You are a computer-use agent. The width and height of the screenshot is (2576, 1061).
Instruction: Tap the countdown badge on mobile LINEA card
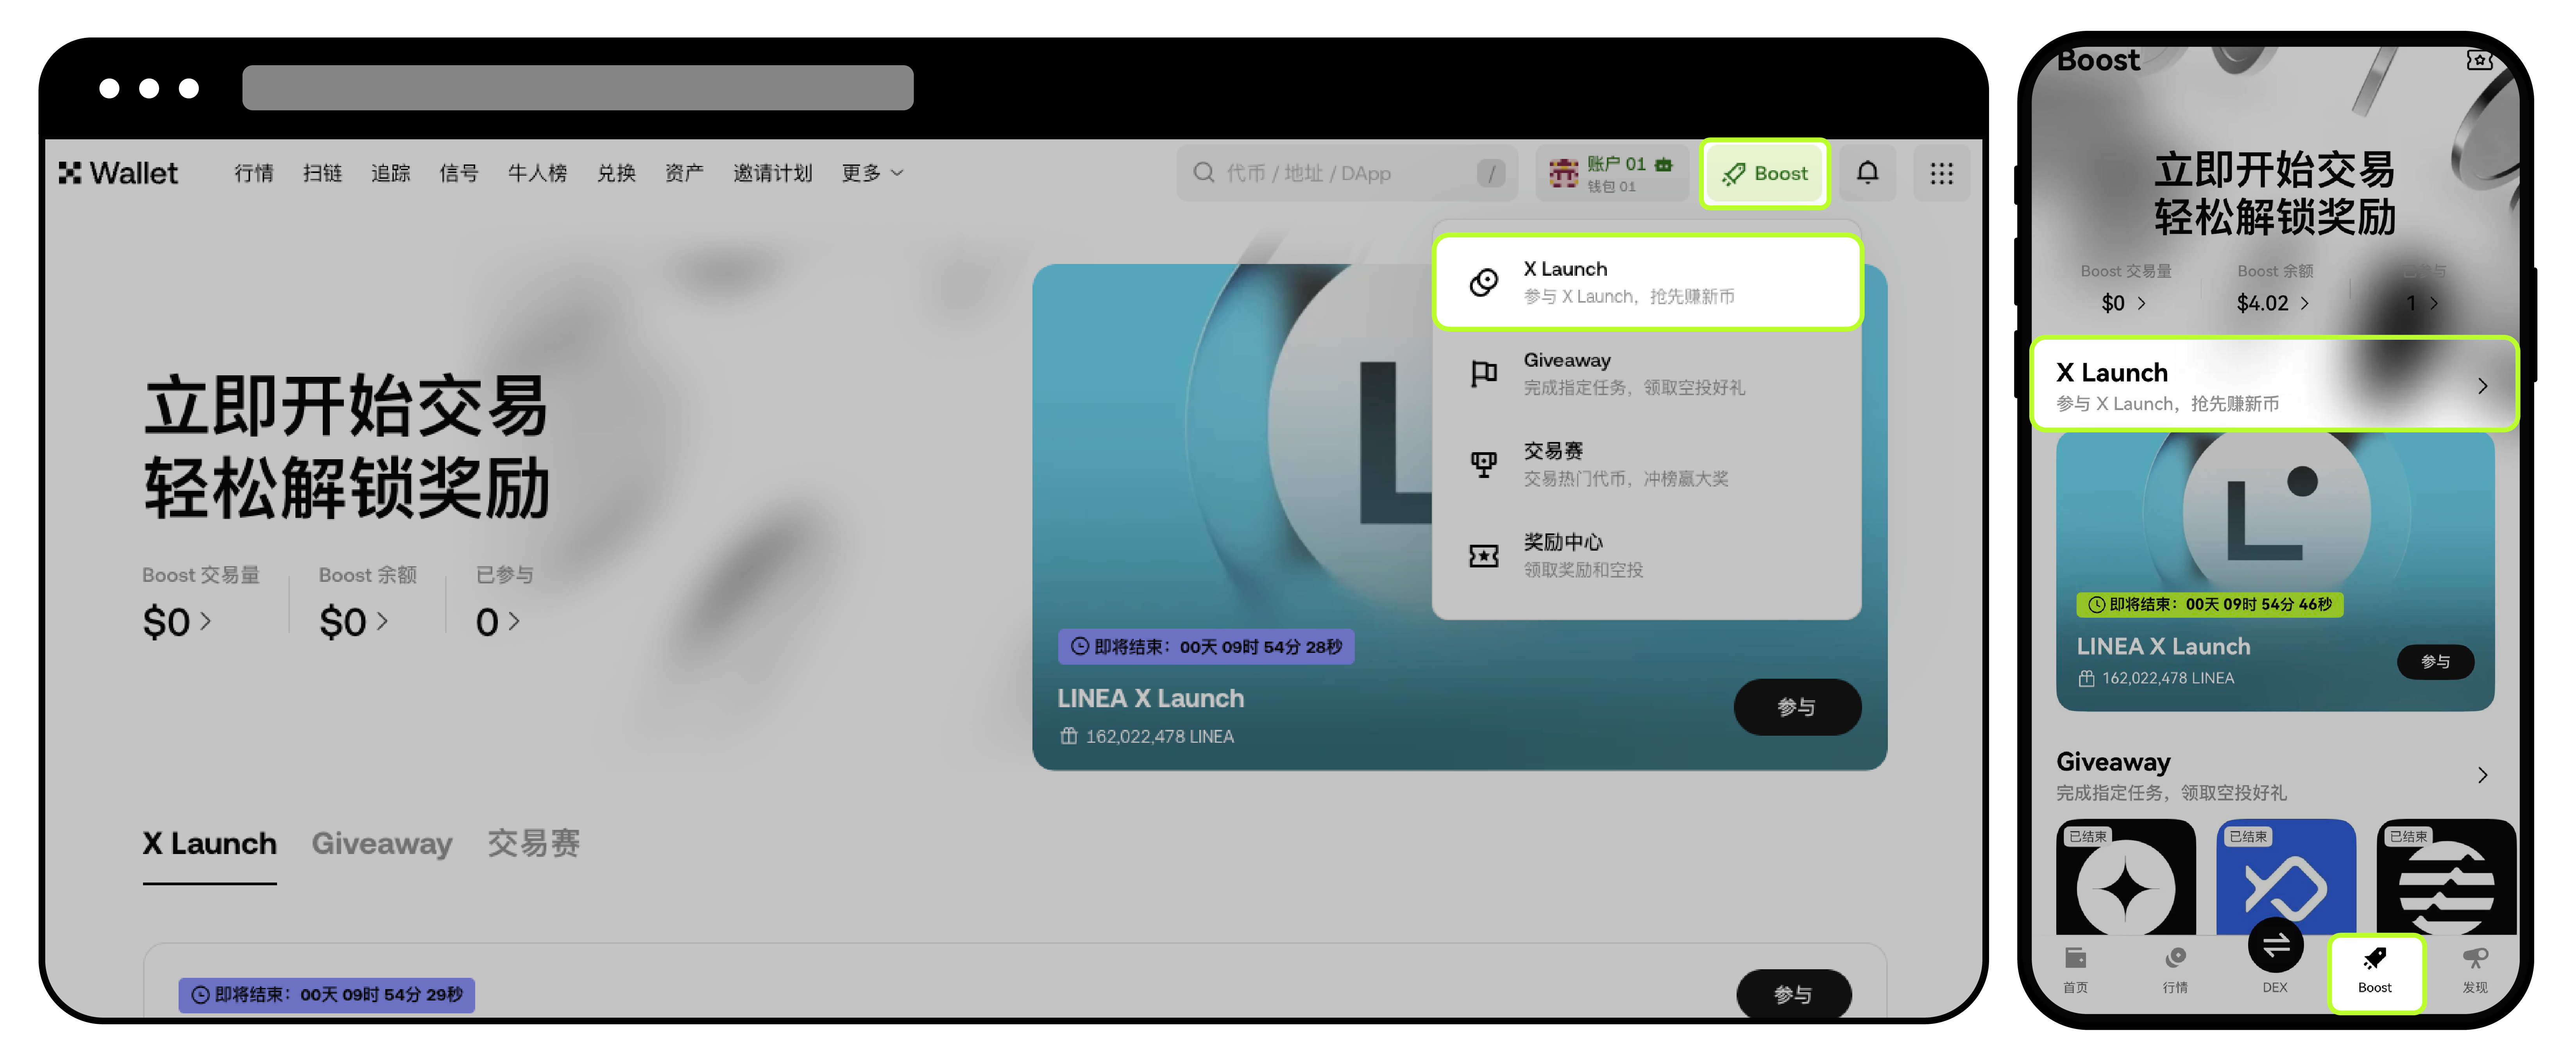(2210, 605)
